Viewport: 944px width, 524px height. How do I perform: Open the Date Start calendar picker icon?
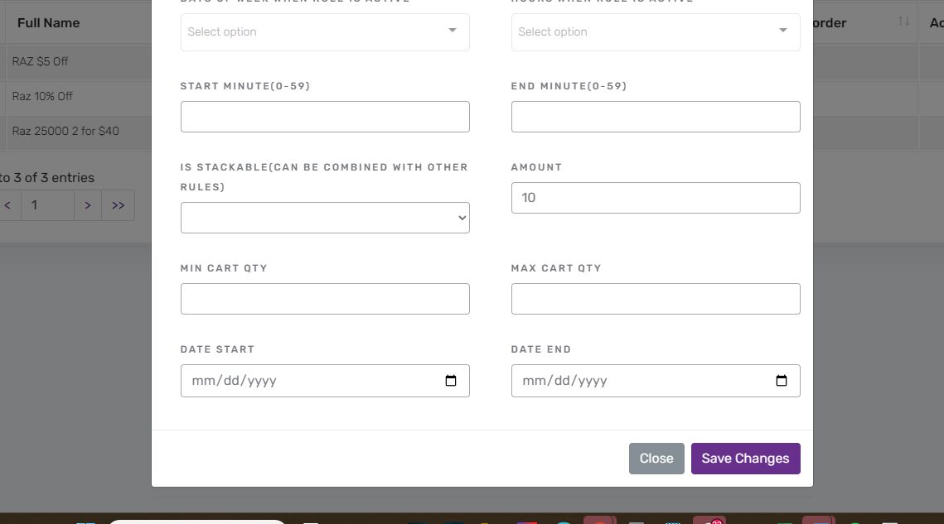coord(450,381)
